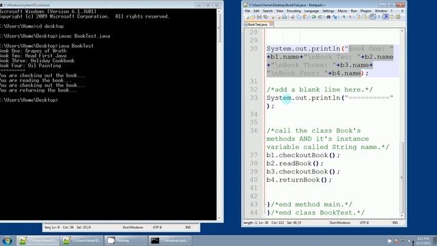Toggle Show All Characters icon

(379, 17)
